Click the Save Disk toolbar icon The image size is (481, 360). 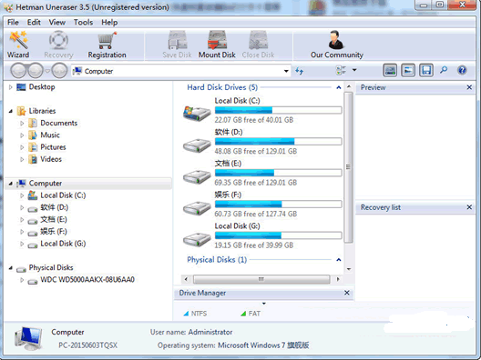177,40
